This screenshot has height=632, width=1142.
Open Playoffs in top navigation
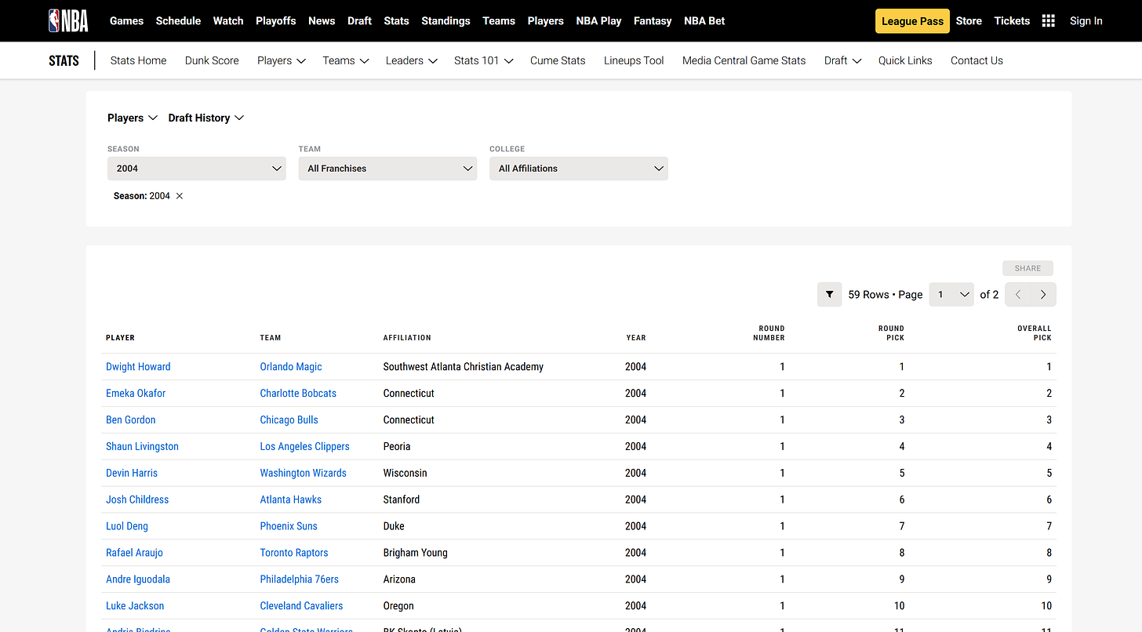[x=276, y=21]
